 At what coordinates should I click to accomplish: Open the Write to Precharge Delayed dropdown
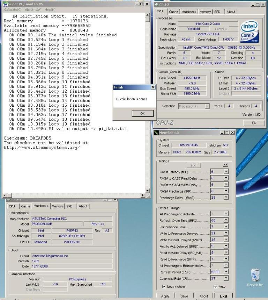tap(226, 233)
